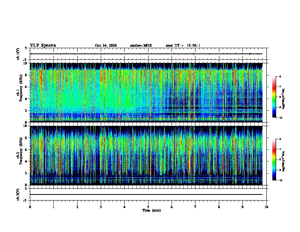
Task: Click time axis tick label "6"
Action: tap(172, 207)
